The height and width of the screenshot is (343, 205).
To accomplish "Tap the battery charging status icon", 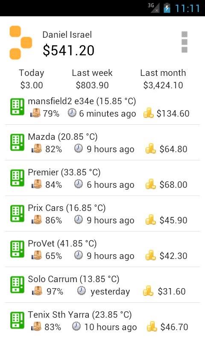I will 167,8.
